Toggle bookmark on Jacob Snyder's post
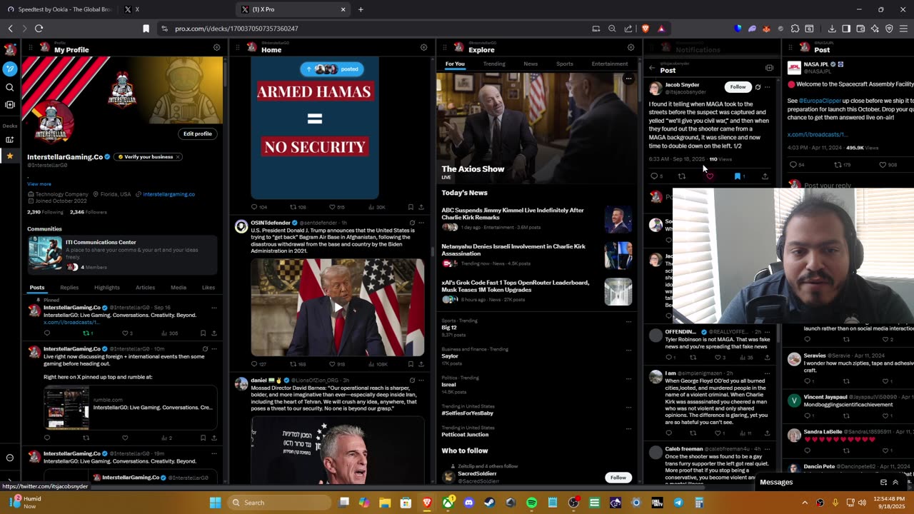Image resolution: width=914 pixels, height=514 pixels. [x=738, y=176]
